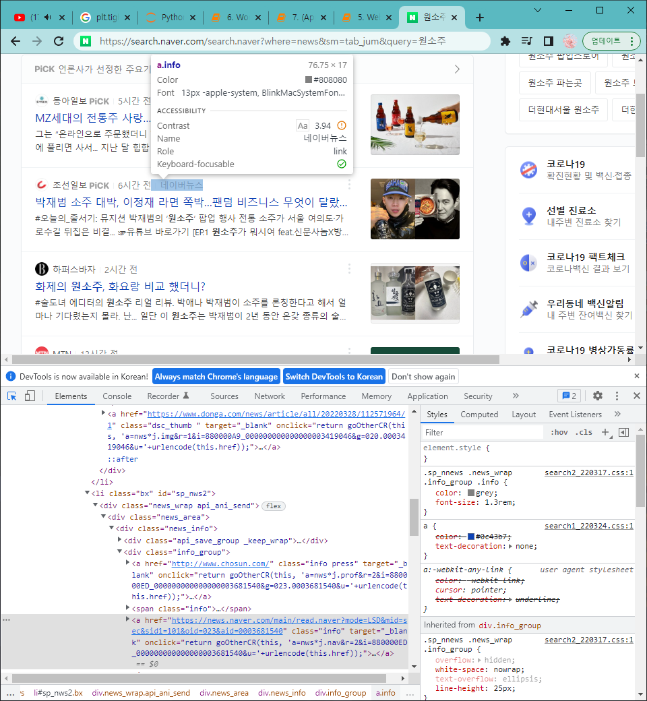Close the 5. Wel tab
Viewport: 647px width, 701px height.
(389, 18)
